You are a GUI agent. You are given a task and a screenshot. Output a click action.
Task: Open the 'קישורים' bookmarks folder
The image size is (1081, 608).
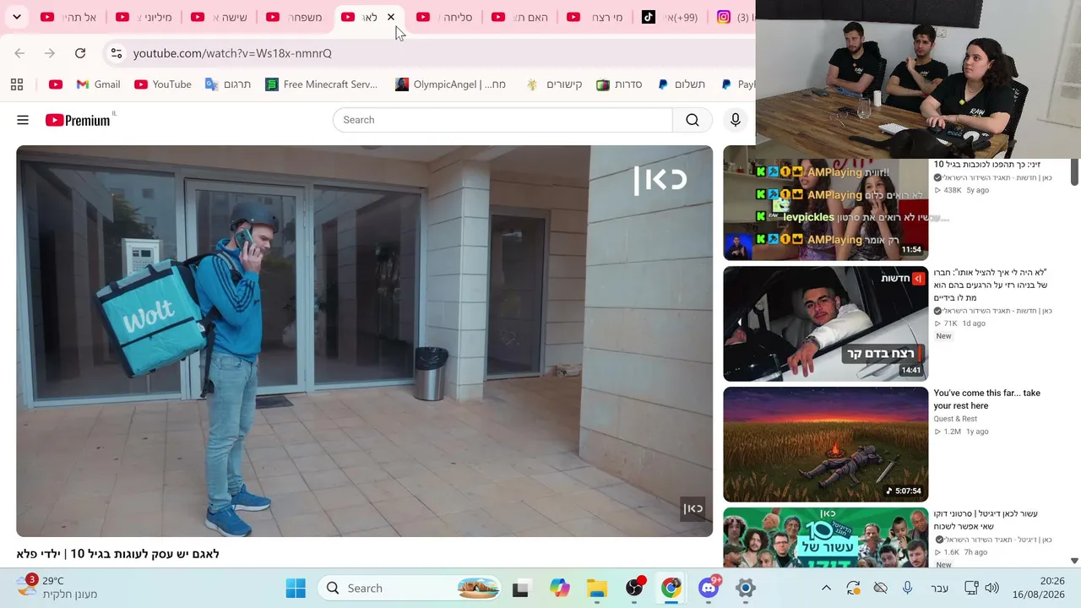click(x=554, y=84)
